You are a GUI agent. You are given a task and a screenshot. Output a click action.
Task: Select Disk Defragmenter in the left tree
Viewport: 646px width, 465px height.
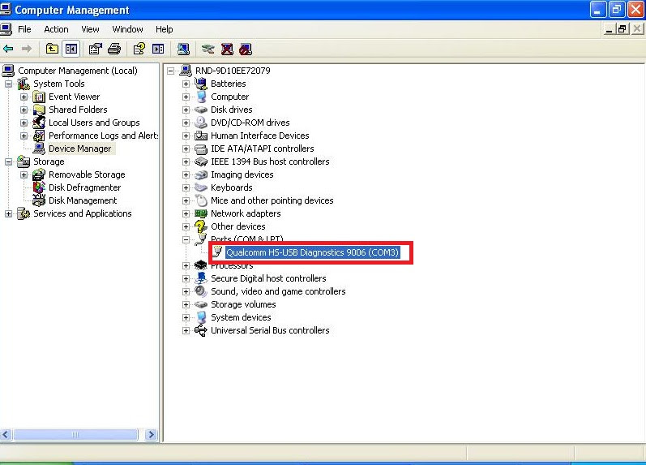point(84,187)
